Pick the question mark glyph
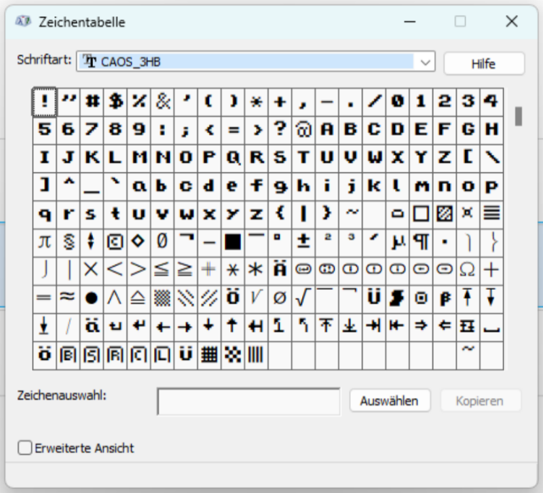This screenshot has height=493, width=543. click(x=279, y=129)
